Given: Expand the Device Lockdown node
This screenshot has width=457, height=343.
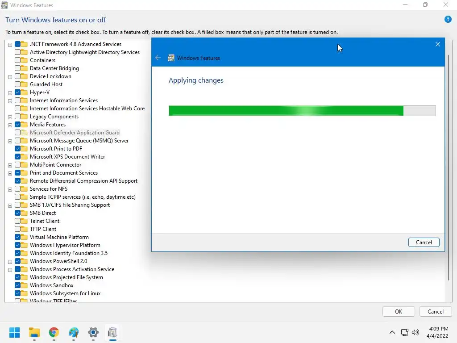Looking at the screenshot, I should [x=10, y=77].
